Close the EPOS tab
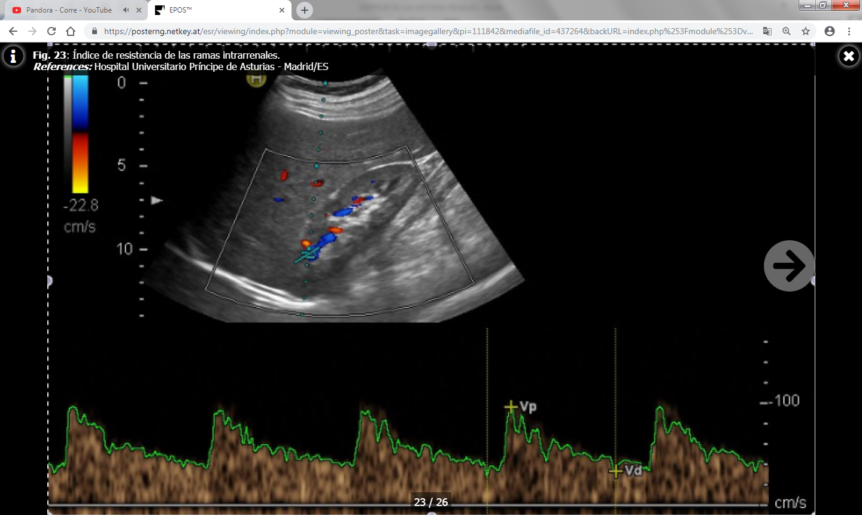The width and height of the screenshot is (862, 515). [x=282, y=10]
